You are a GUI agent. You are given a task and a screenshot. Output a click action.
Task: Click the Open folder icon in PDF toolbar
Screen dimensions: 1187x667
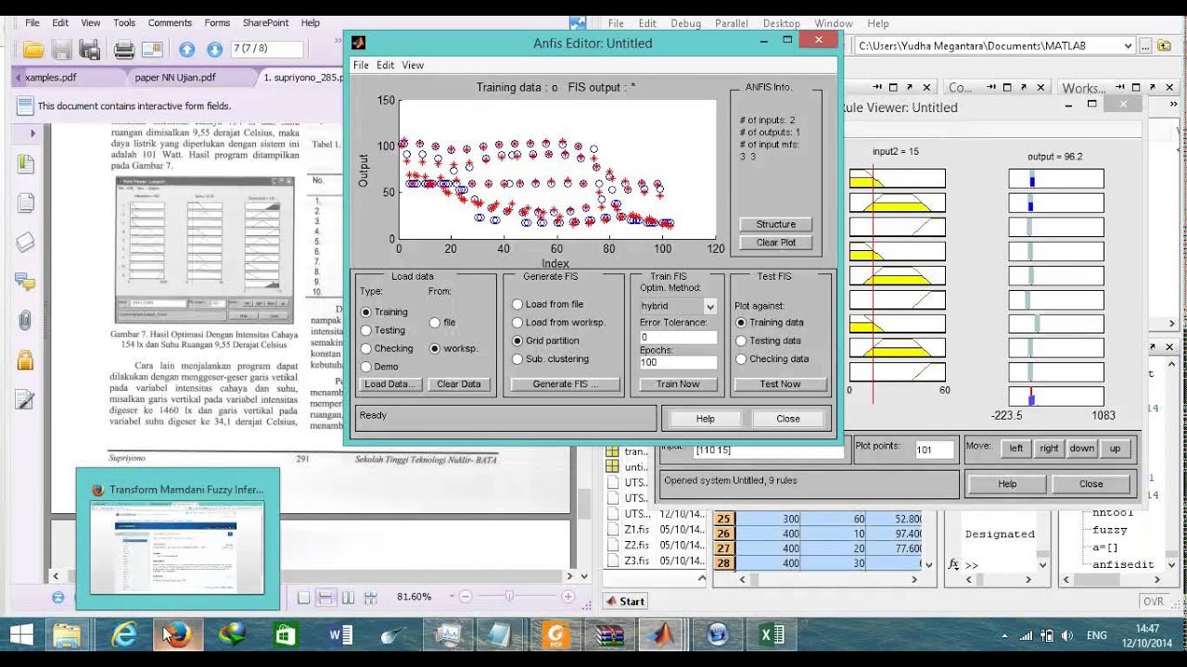[x=33, y=49]
